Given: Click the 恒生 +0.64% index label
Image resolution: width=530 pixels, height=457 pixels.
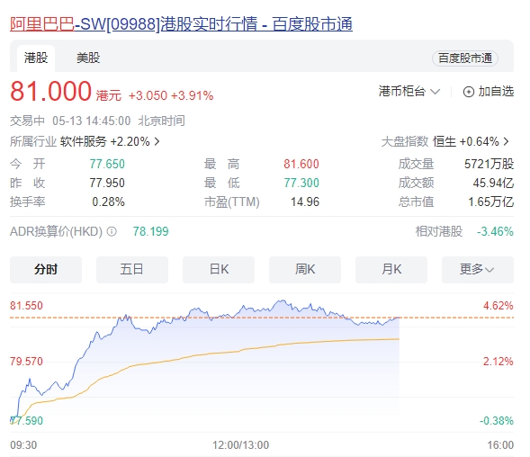Looking at the screenshot, I should pyautogui.click(x=466, y=141).
